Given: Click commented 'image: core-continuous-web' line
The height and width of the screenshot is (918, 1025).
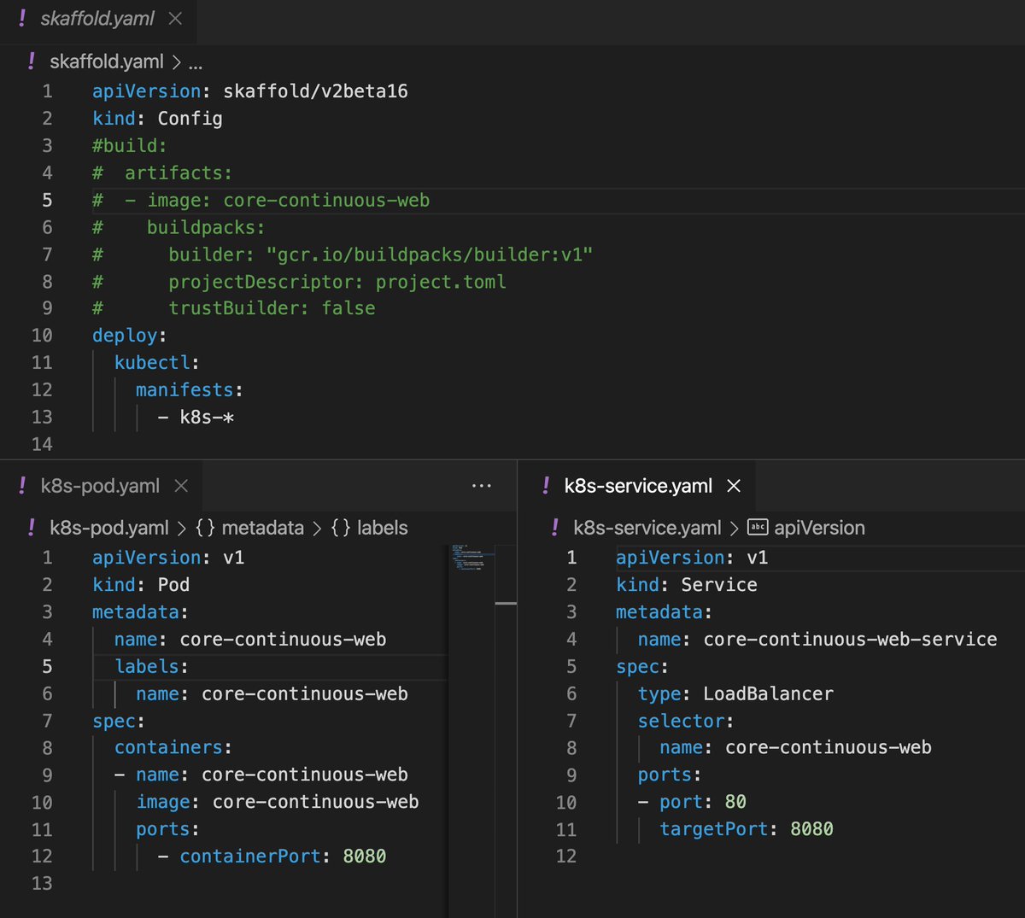Looking at the screenshot, I should 261,201.
